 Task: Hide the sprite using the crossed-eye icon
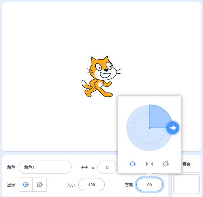tap(40, 185)
